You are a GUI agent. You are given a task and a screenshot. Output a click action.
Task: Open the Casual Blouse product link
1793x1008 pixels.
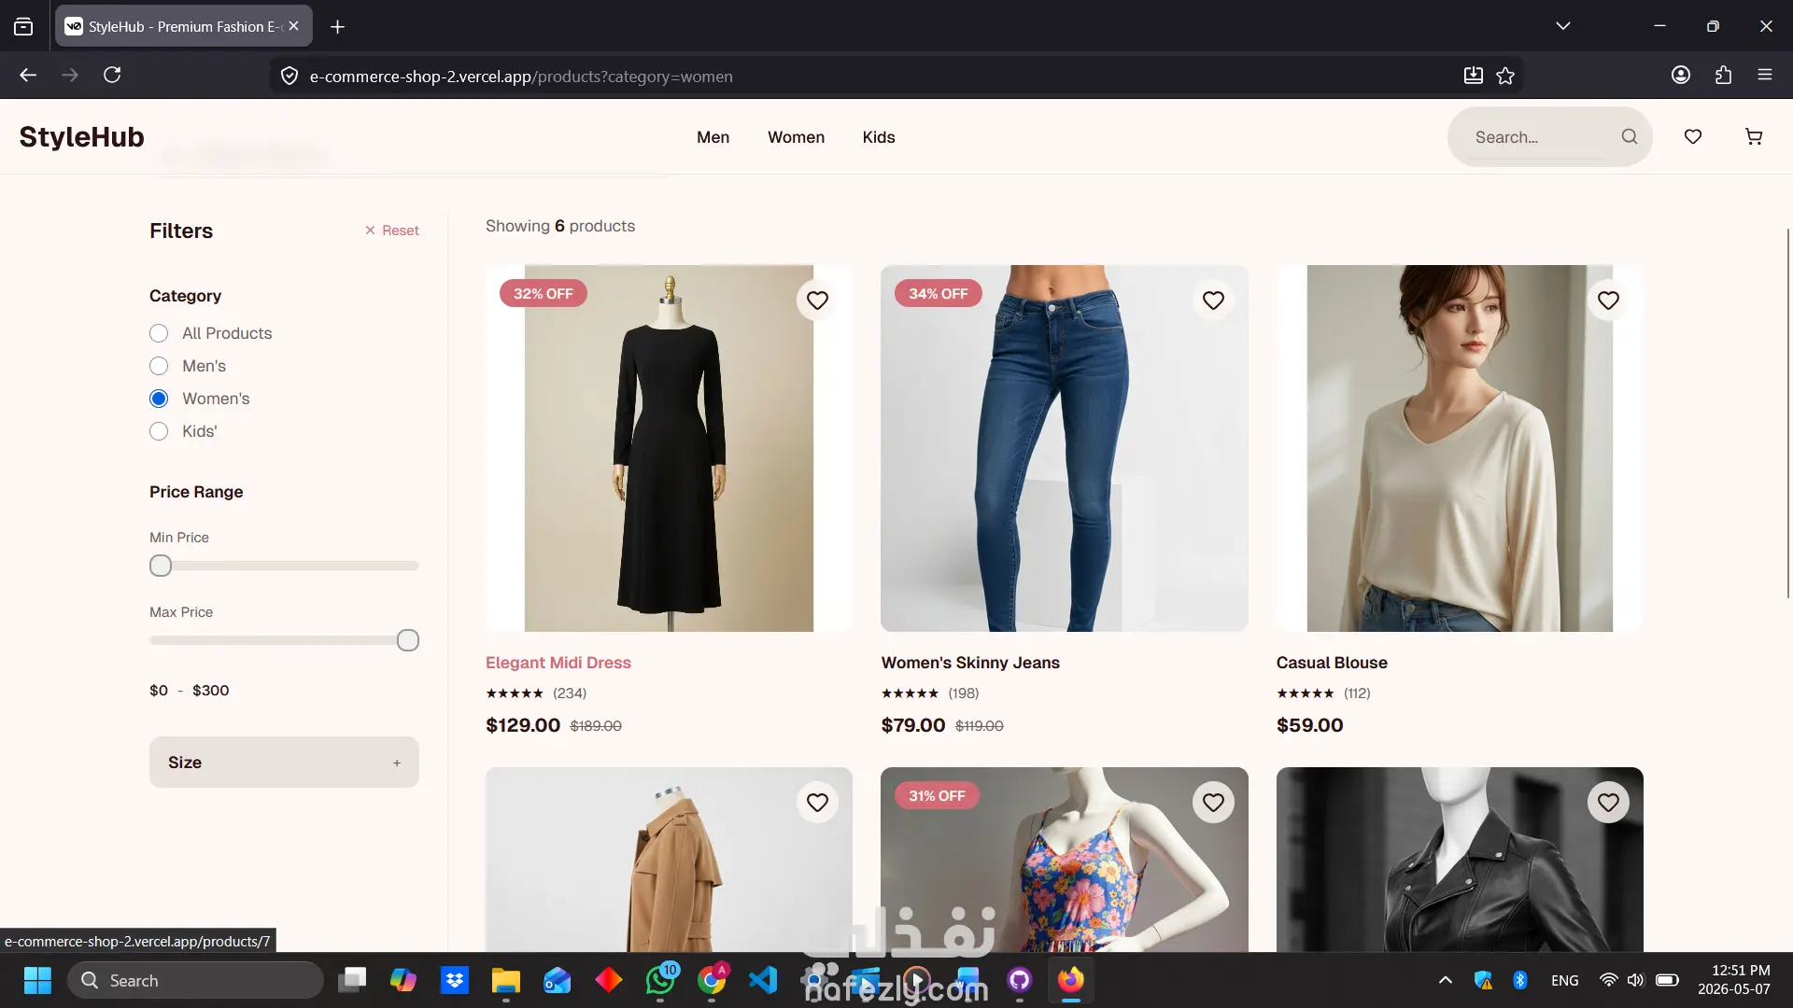click(1332, 663)
